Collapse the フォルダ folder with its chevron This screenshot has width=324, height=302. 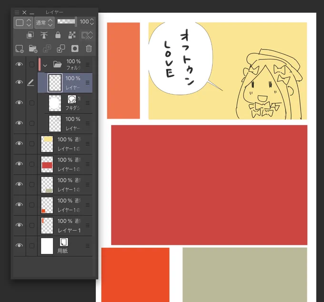click(x=45, y=65)
